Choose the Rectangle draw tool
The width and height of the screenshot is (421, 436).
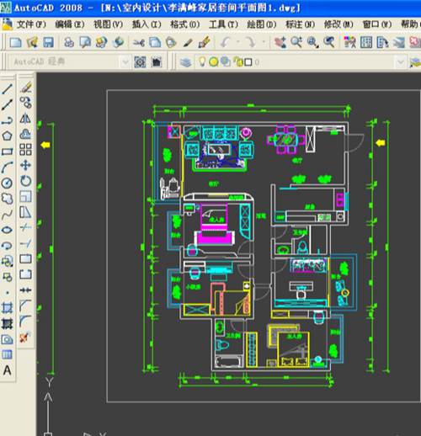point(7,152)
